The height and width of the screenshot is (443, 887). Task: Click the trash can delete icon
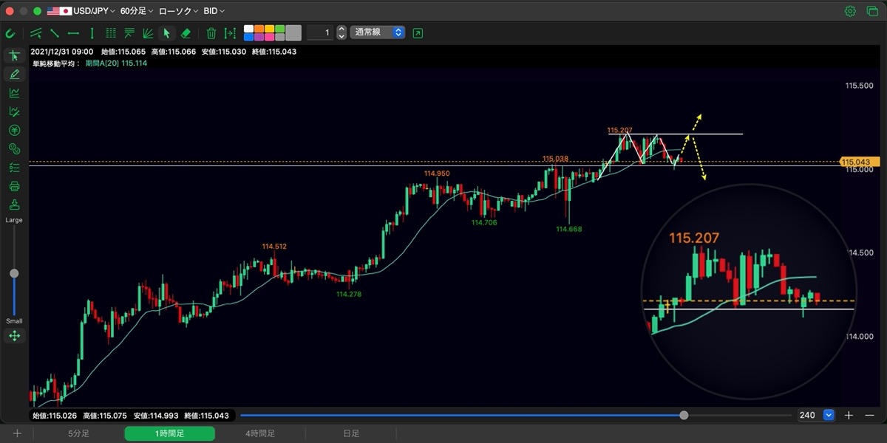click(211, 33)
